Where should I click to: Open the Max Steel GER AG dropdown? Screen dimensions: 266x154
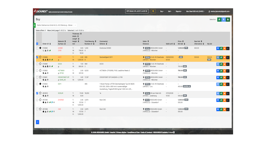click(x=195, y=11)
